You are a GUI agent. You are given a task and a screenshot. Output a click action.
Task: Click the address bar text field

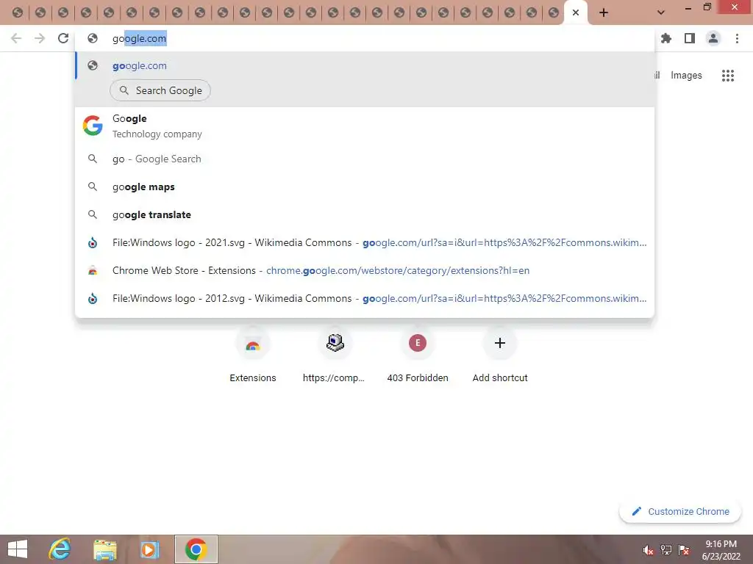pos(365,38)
